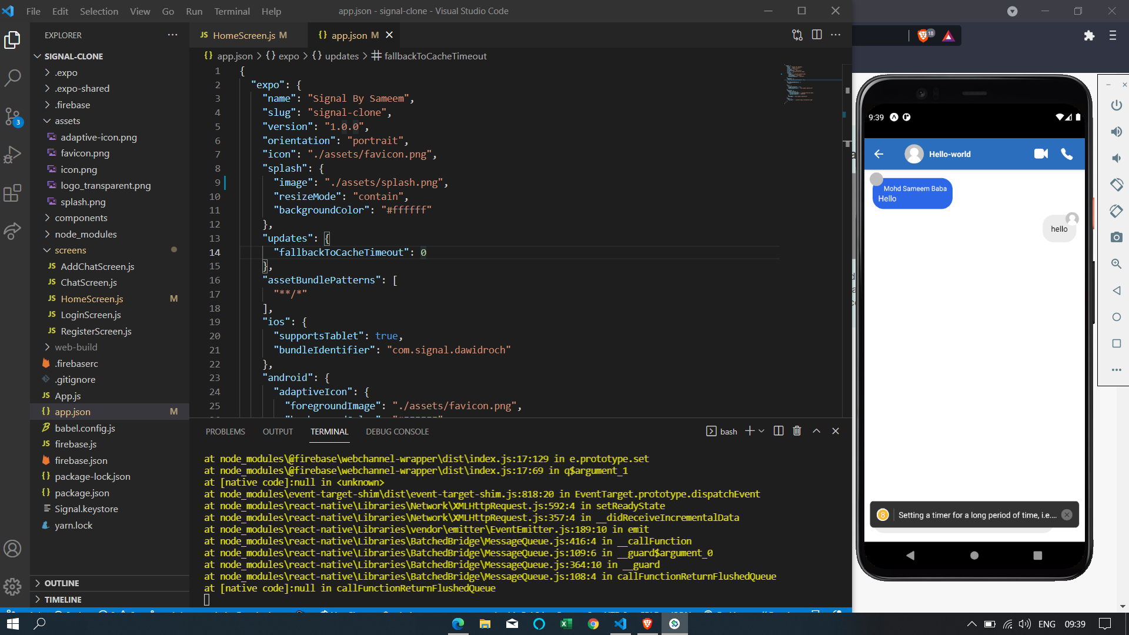The width and height of the screenshot is (1129, 635).
Task: Click emulator volume up button
Action: click(x=1117, y=132)
